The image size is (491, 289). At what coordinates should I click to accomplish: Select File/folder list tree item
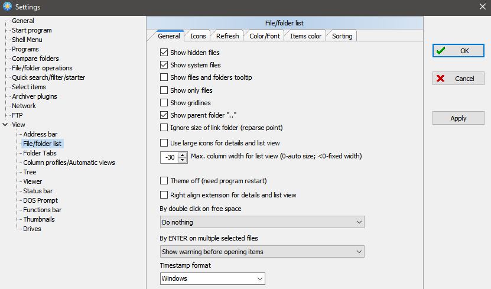pyautogui.click(x=43, y=144)
